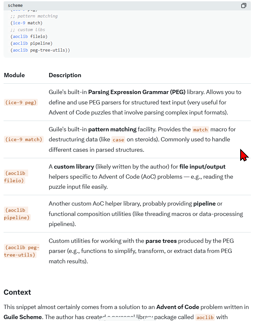Click the (ice-9 match) code line
Image resolution: width=258 pixels, height=321 pixels.
[x=26, y=23]
